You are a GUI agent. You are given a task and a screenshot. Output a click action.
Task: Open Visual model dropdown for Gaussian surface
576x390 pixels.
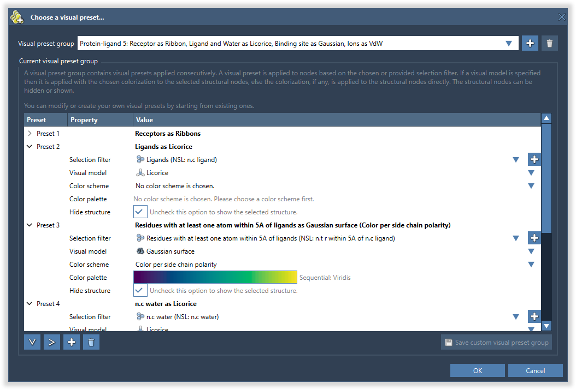click(531, 251)
